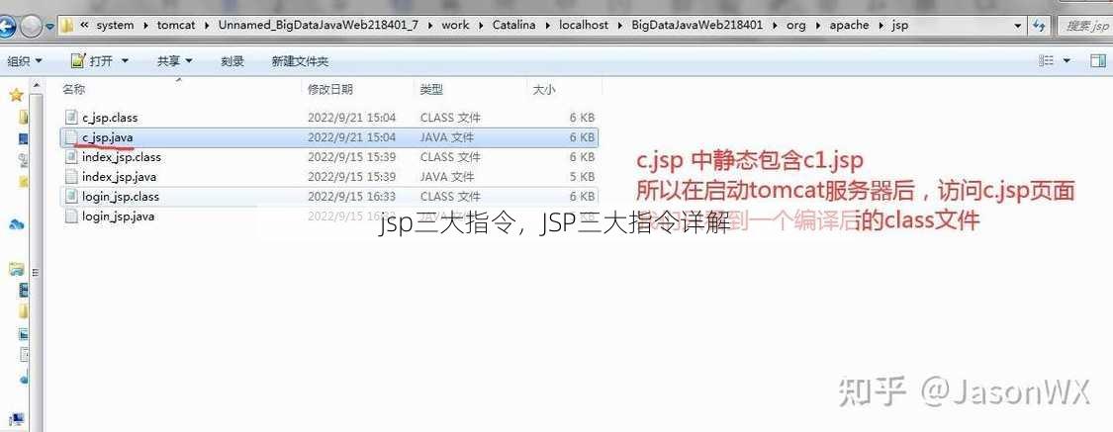Expand the arrow after localhost breadcrumb
This screenshot has width=1113, height=432.
pos(619,26)
